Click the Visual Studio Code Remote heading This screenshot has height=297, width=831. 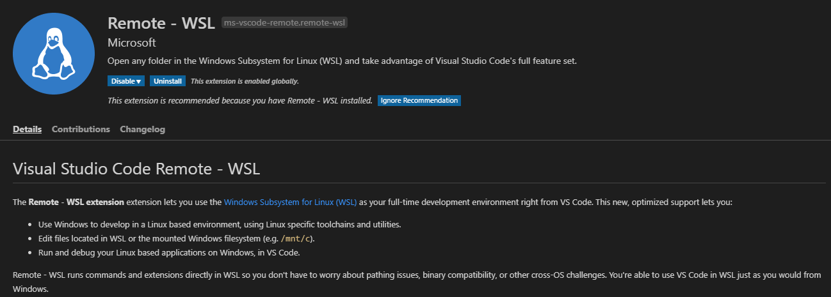136,169
